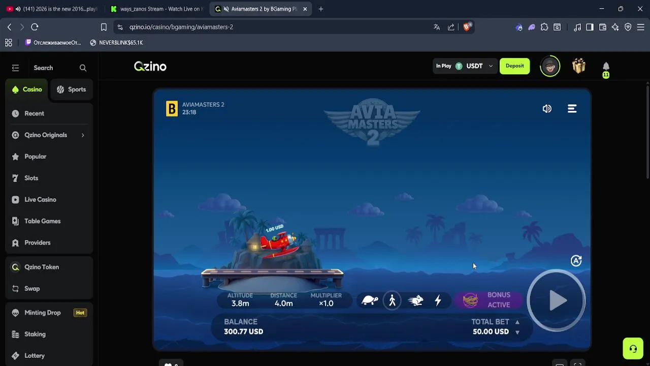Open the browser main menu
650x366 pixels.
[x=640, y=27]
